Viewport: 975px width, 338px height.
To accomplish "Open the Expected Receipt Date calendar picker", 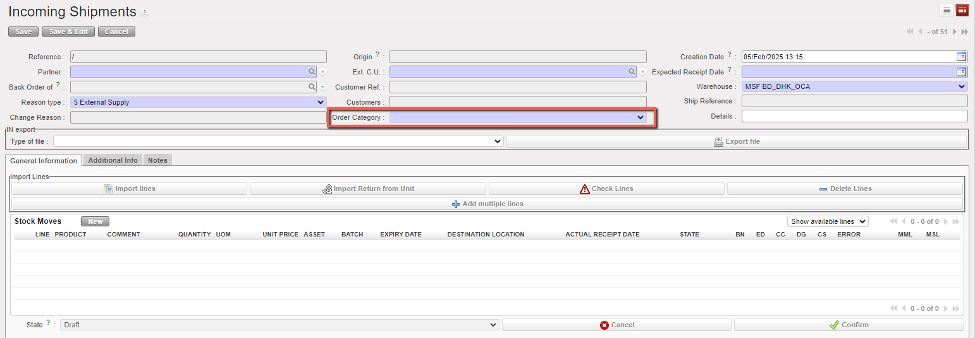I will click(961, 72).
